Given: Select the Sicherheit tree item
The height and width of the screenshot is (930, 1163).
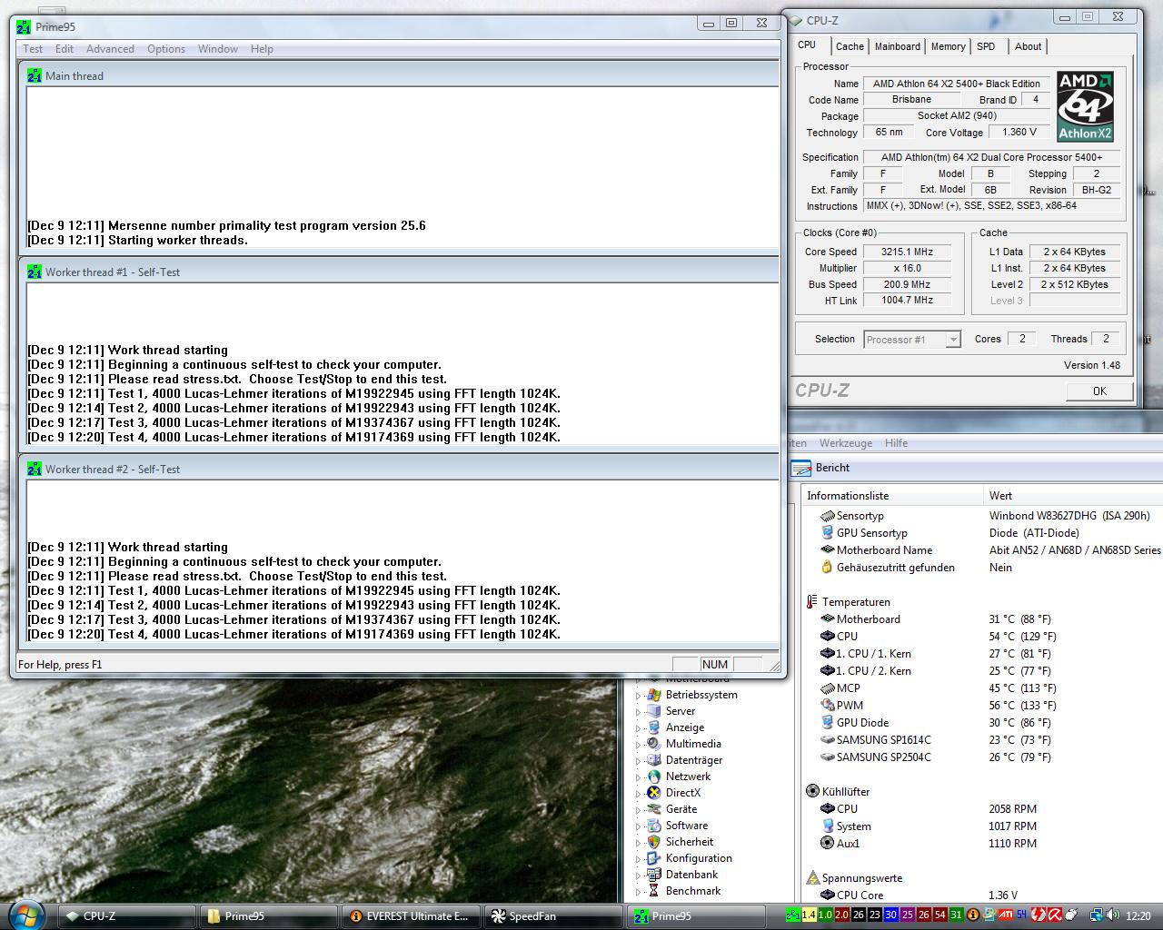Looking at the screenshot, I should (x=689, y=842).
